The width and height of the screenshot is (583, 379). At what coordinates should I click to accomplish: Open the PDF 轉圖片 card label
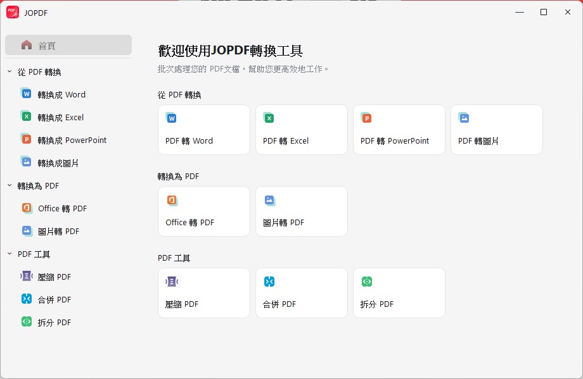tap(478, 141)
